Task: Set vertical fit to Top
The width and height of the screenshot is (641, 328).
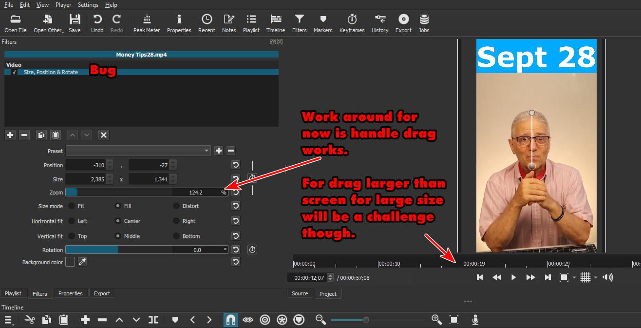Action: 72,236
